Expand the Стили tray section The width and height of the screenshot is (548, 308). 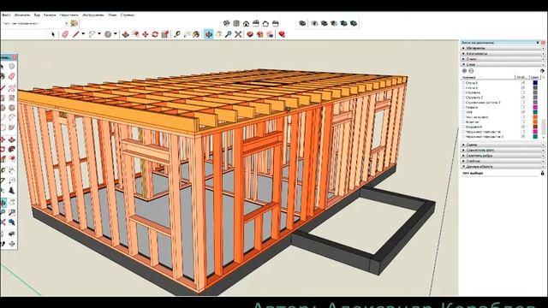pos(502,59)
